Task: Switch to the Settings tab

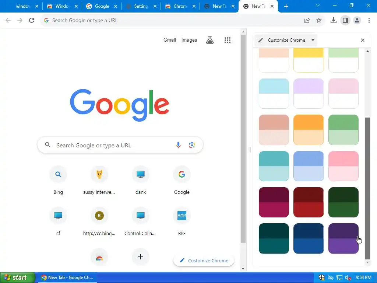Action: 141,6
